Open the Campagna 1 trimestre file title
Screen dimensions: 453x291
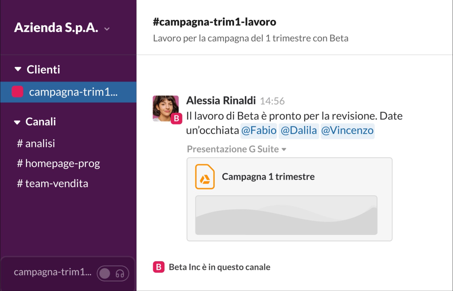point(268,177)
